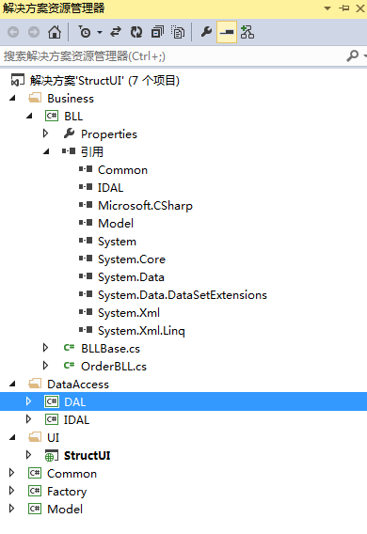Viewport: 367px width, 534px height.
Task: Expand the Common project node
Action: [x=11, y=473]
